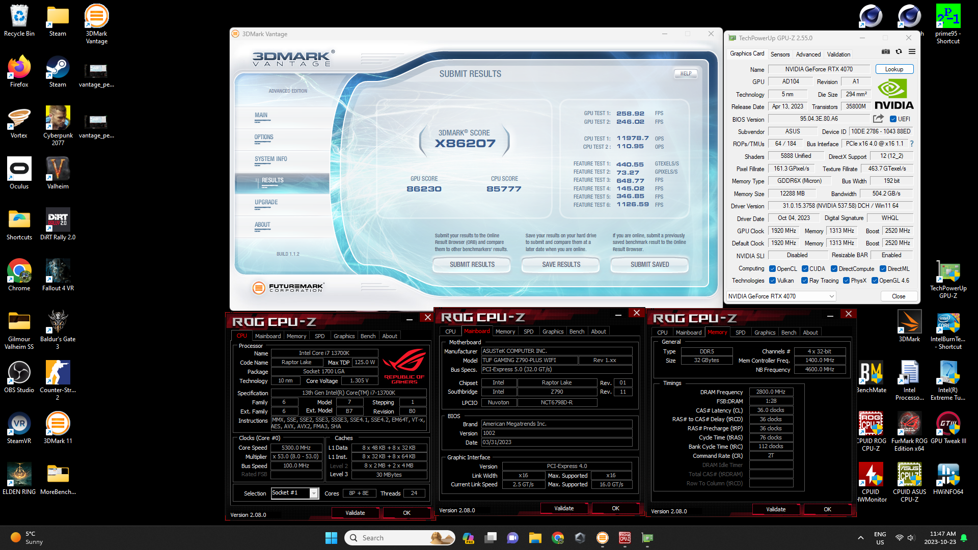This screenshot has height=550, width=978.
Task: Toggle the CUDA checkbox
Action: point(805,269)
